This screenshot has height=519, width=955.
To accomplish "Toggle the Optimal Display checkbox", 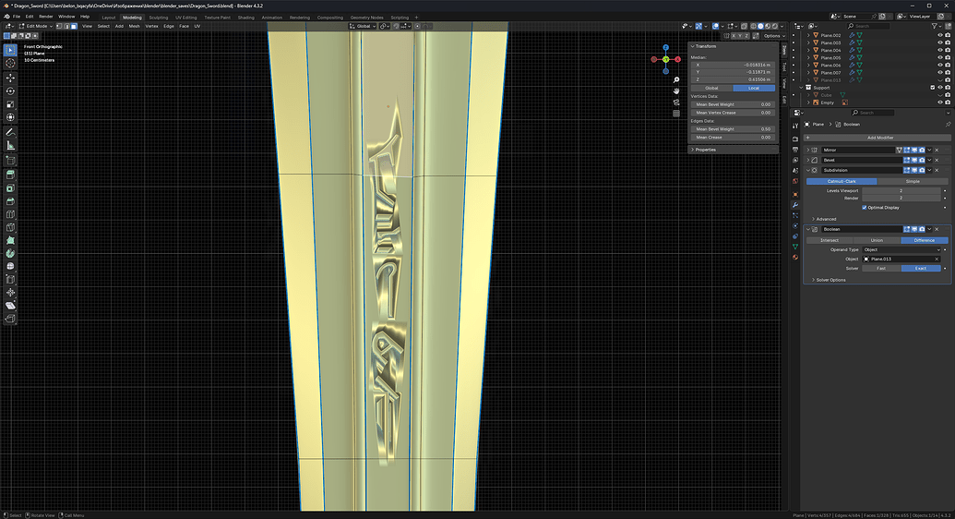I will [865, 208].
